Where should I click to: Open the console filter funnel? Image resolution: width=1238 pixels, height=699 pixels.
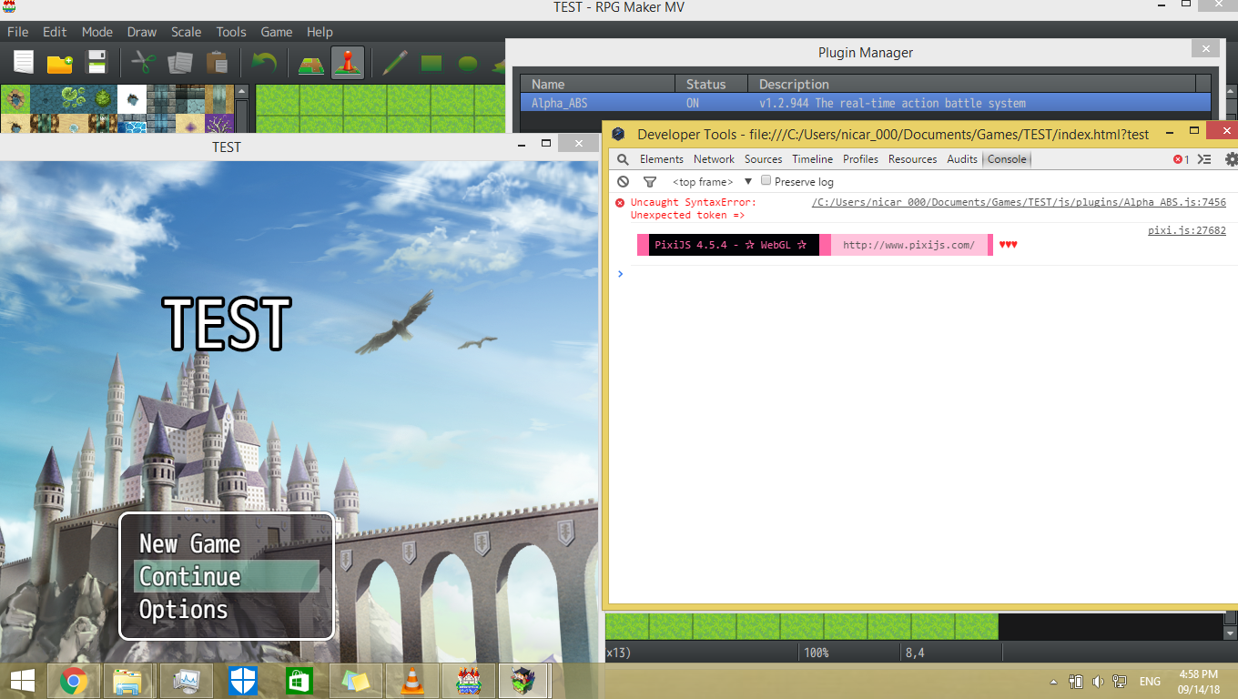[x=649, y=182]
